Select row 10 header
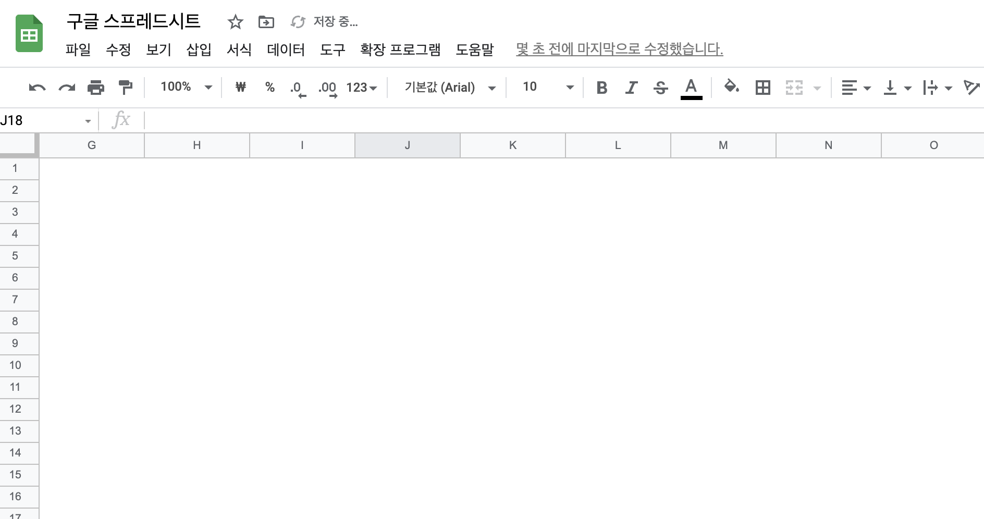This screenshot has height=519, width=984. (x=19, y=366)
